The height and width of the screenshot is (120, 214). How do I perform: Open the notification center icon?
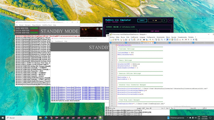pyautogui.click(x=210, y=118)
